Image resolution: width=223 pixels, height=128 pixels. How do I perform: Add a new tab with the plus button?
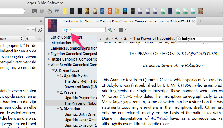[200, 21]
